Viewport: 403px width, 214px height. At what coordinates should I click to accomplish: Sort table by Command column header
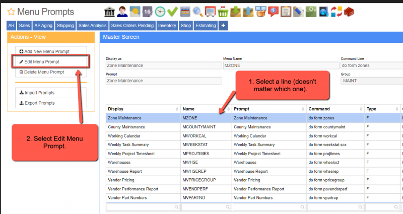(332, 109)
